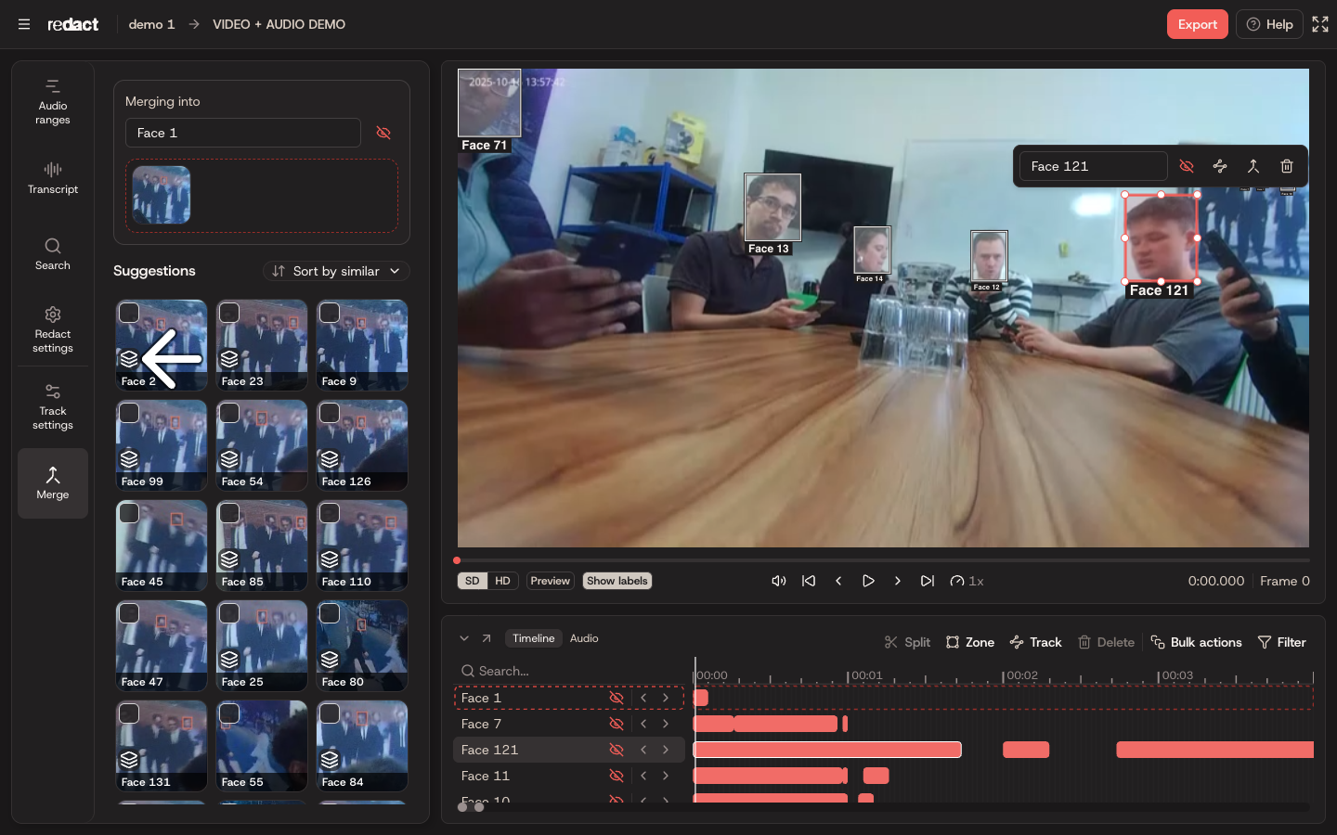Click the Export button
The width and height of the screenshot is (1337, 835).
(x=1198, y=24)
